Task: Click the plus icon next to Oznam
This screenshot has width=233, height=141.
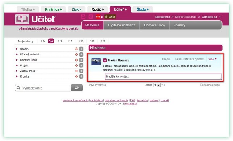Action: 76,49
